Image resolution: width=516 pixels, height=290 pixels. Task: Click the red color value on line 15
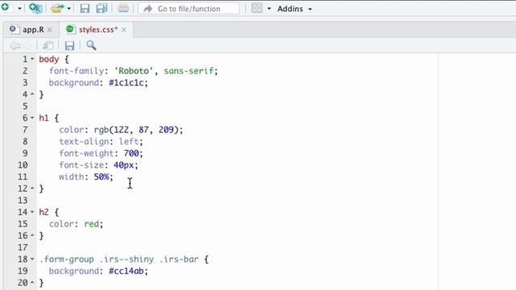91,224
